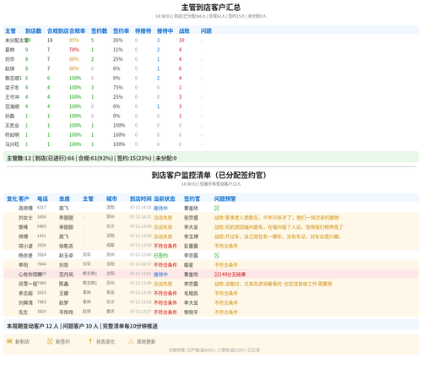Click arrival time 07-11 08:57
Screen dimensions: 422x369
pos(141,264)
